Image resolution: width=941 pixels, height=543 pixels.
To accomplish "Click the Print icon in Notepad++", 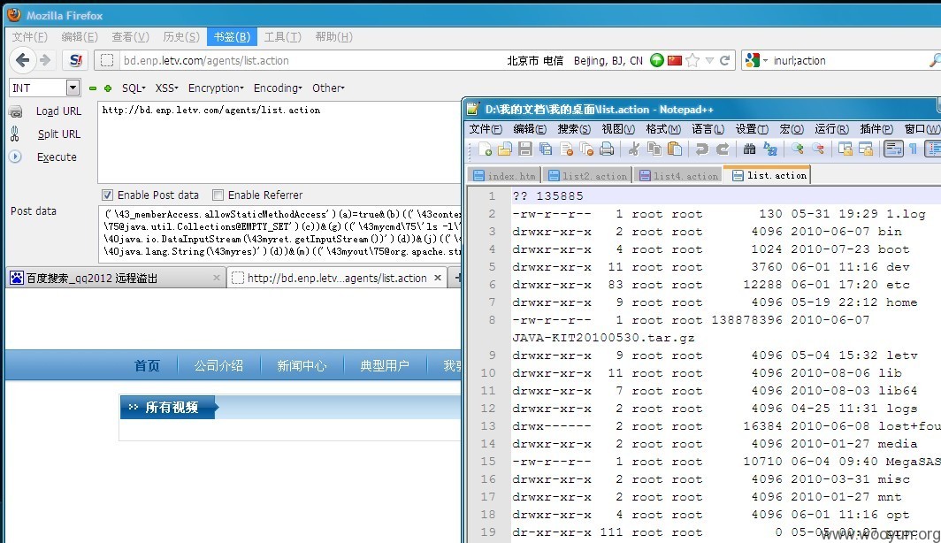I will tap(607, 149).
